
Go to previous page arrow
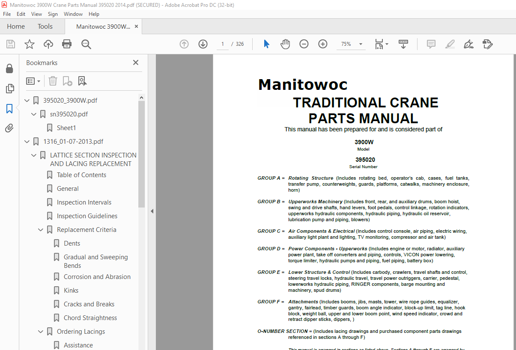[184, 44]
